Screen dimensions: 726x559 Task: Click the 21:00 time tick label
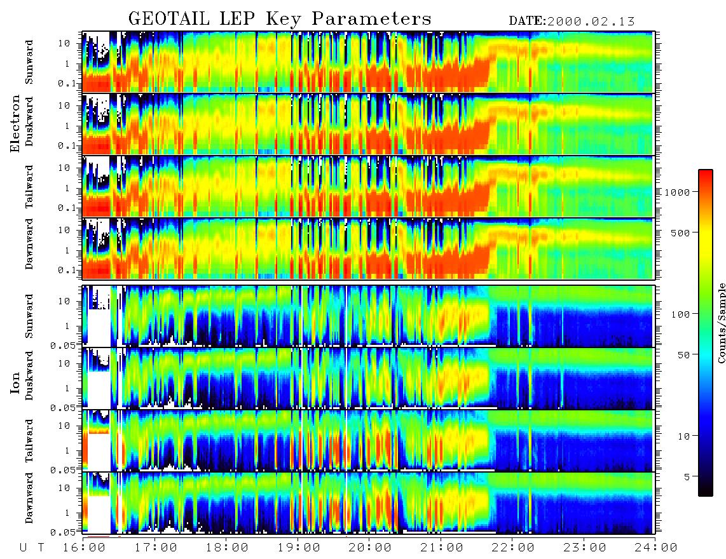pyautogui.click(x=441, y=548)
